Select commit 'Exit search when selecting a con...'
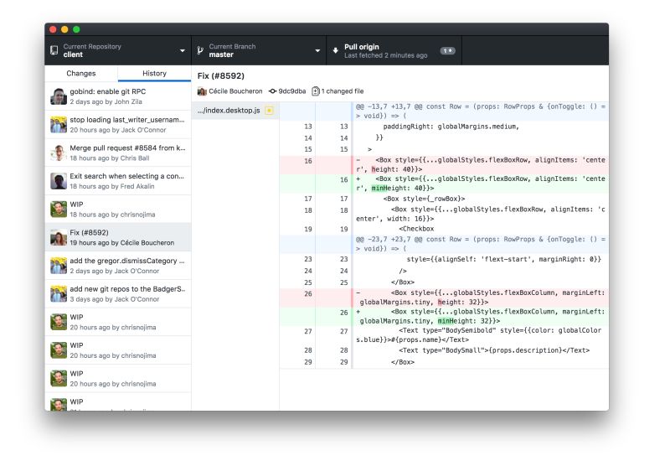 118,181
